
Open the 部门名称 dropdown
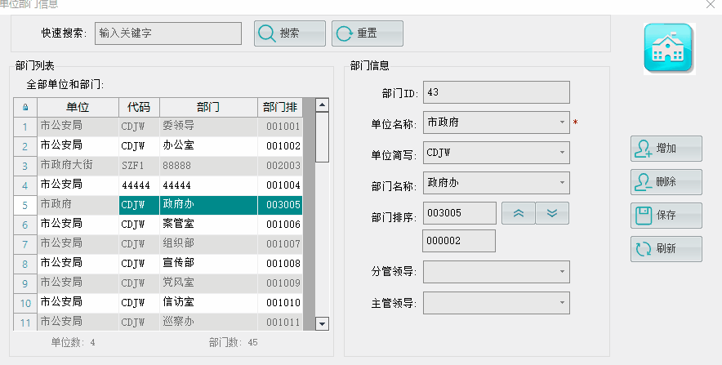tap(562, 183)
